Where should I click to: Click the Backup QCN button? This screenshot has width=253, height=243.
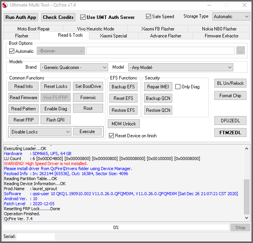(158, 98)
